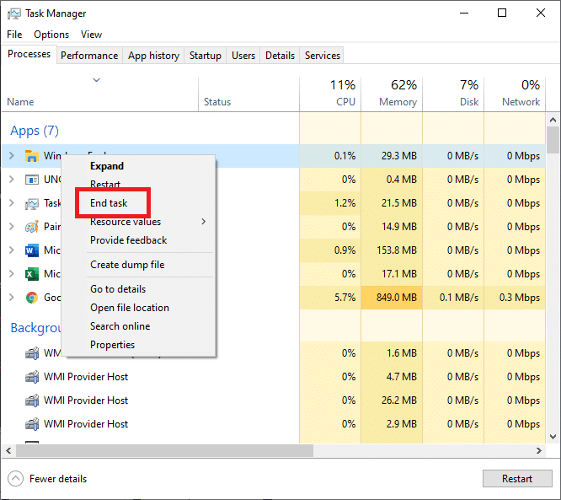Open the Options menu
Image resolution: width=561 pixels, height=500 pixels.
click(x=51, y=35)
